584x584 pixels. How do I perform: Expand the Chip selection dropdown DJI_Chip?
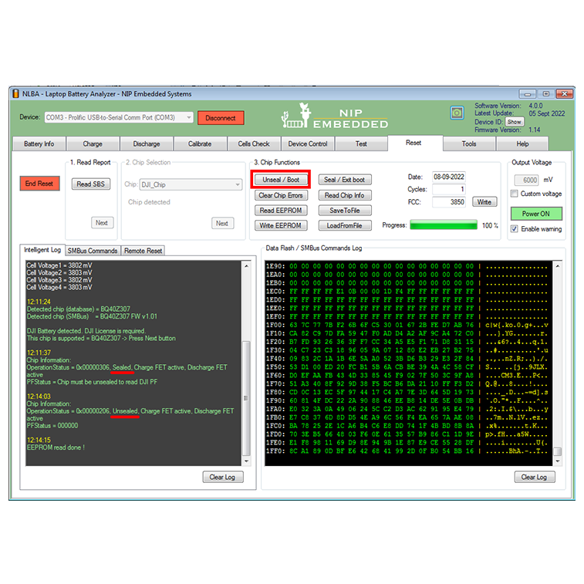pos(191,184)
